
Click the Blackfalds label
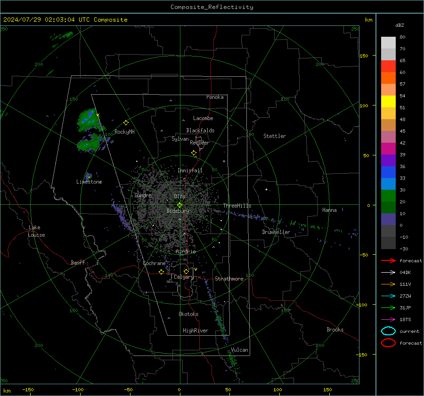point(200,130)
